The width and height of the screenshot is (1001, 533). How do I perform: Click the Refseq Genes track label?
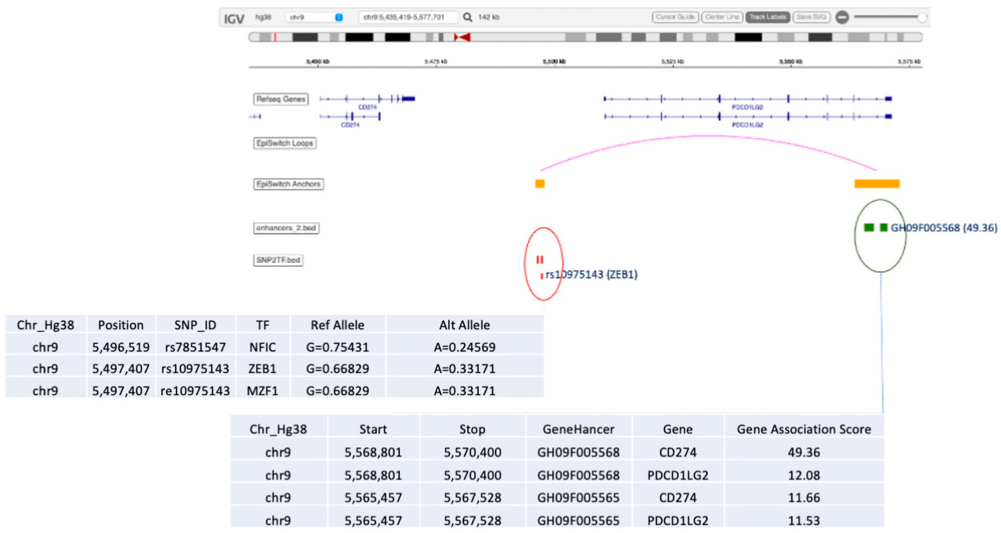click(281, 99)
